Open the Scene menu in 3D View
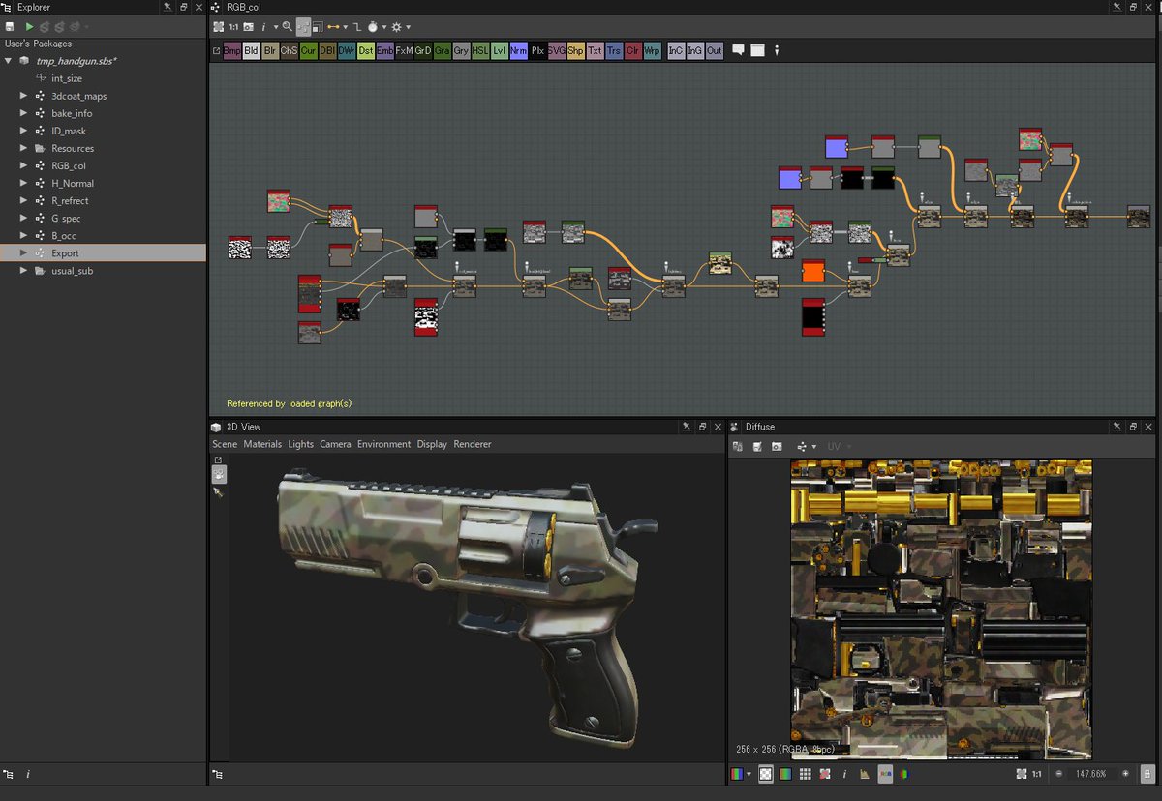 (225, 444)
